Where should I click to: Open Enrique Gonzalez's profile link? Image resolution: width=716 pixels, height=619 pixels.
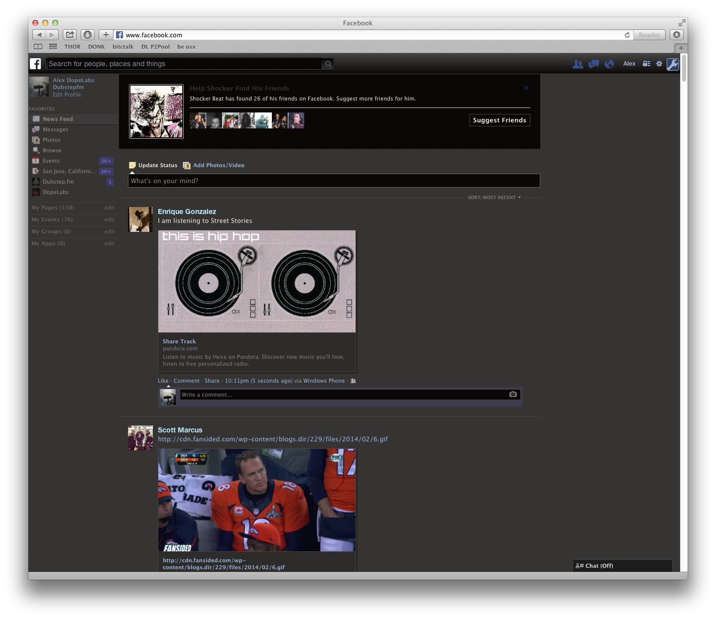187,211
